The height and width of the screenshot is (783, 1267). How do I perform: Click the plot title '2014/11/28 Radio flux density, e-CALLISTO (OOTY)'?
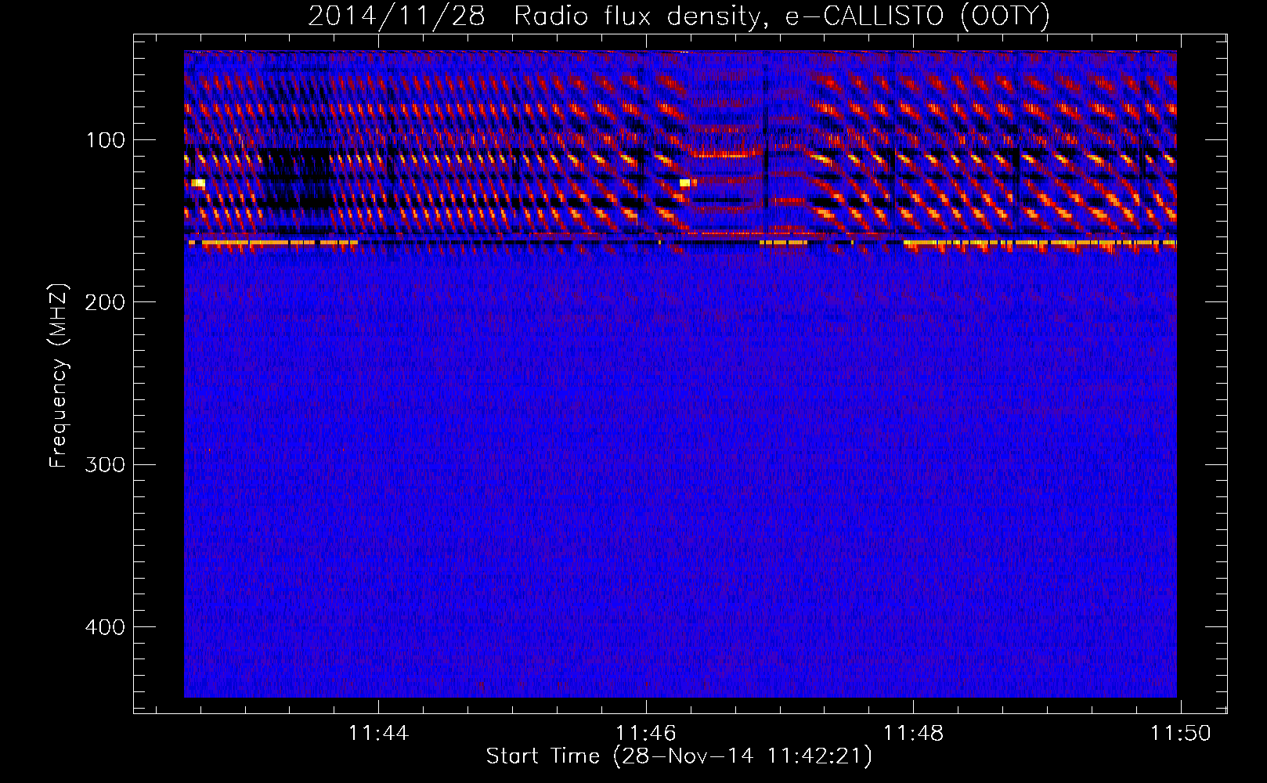click(678, 16)
